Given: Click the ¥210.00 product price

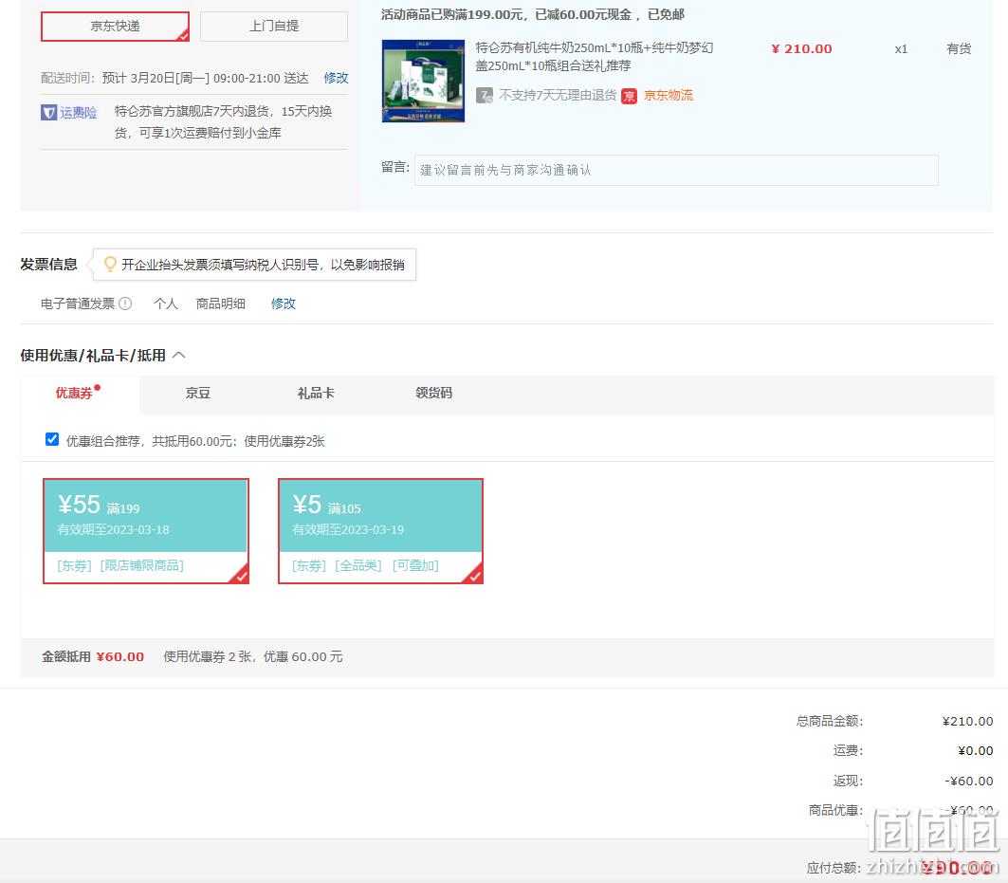Looking at the screenshot, I should 801,49.
